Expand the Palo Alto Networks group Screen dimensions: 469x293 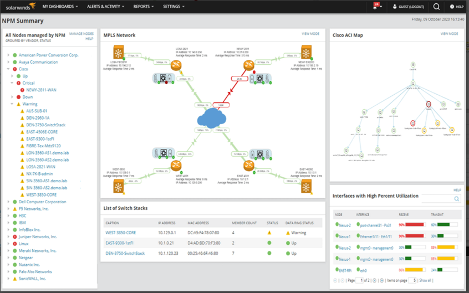click(x=8, y=272)
